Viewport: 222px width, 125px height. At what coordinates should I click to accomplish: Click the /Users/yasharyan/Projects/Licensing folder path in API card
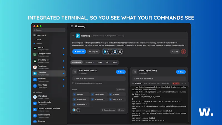point(87,83)
